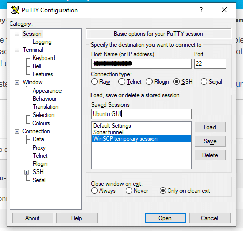Select the Connection category
243x231 pixels.
pos(36,131)
